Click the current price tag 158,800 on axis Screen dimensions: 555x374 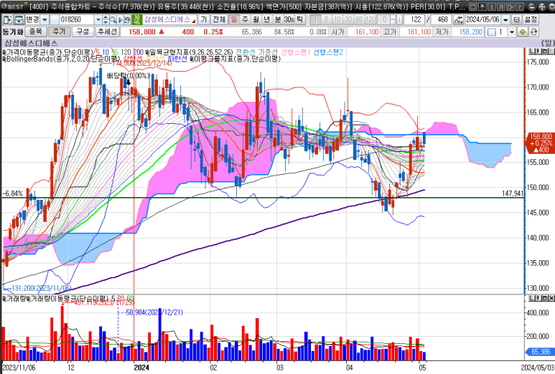coord(541,143)
